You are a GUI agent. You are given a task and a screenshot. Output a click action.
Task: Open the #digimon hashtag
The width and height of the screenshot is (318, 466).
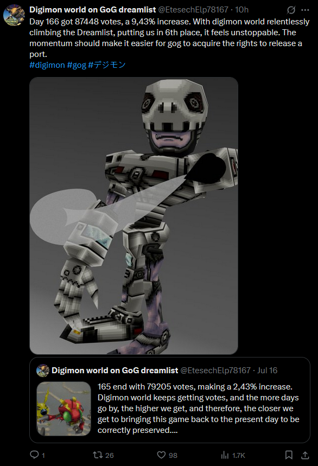pos(47,65)
